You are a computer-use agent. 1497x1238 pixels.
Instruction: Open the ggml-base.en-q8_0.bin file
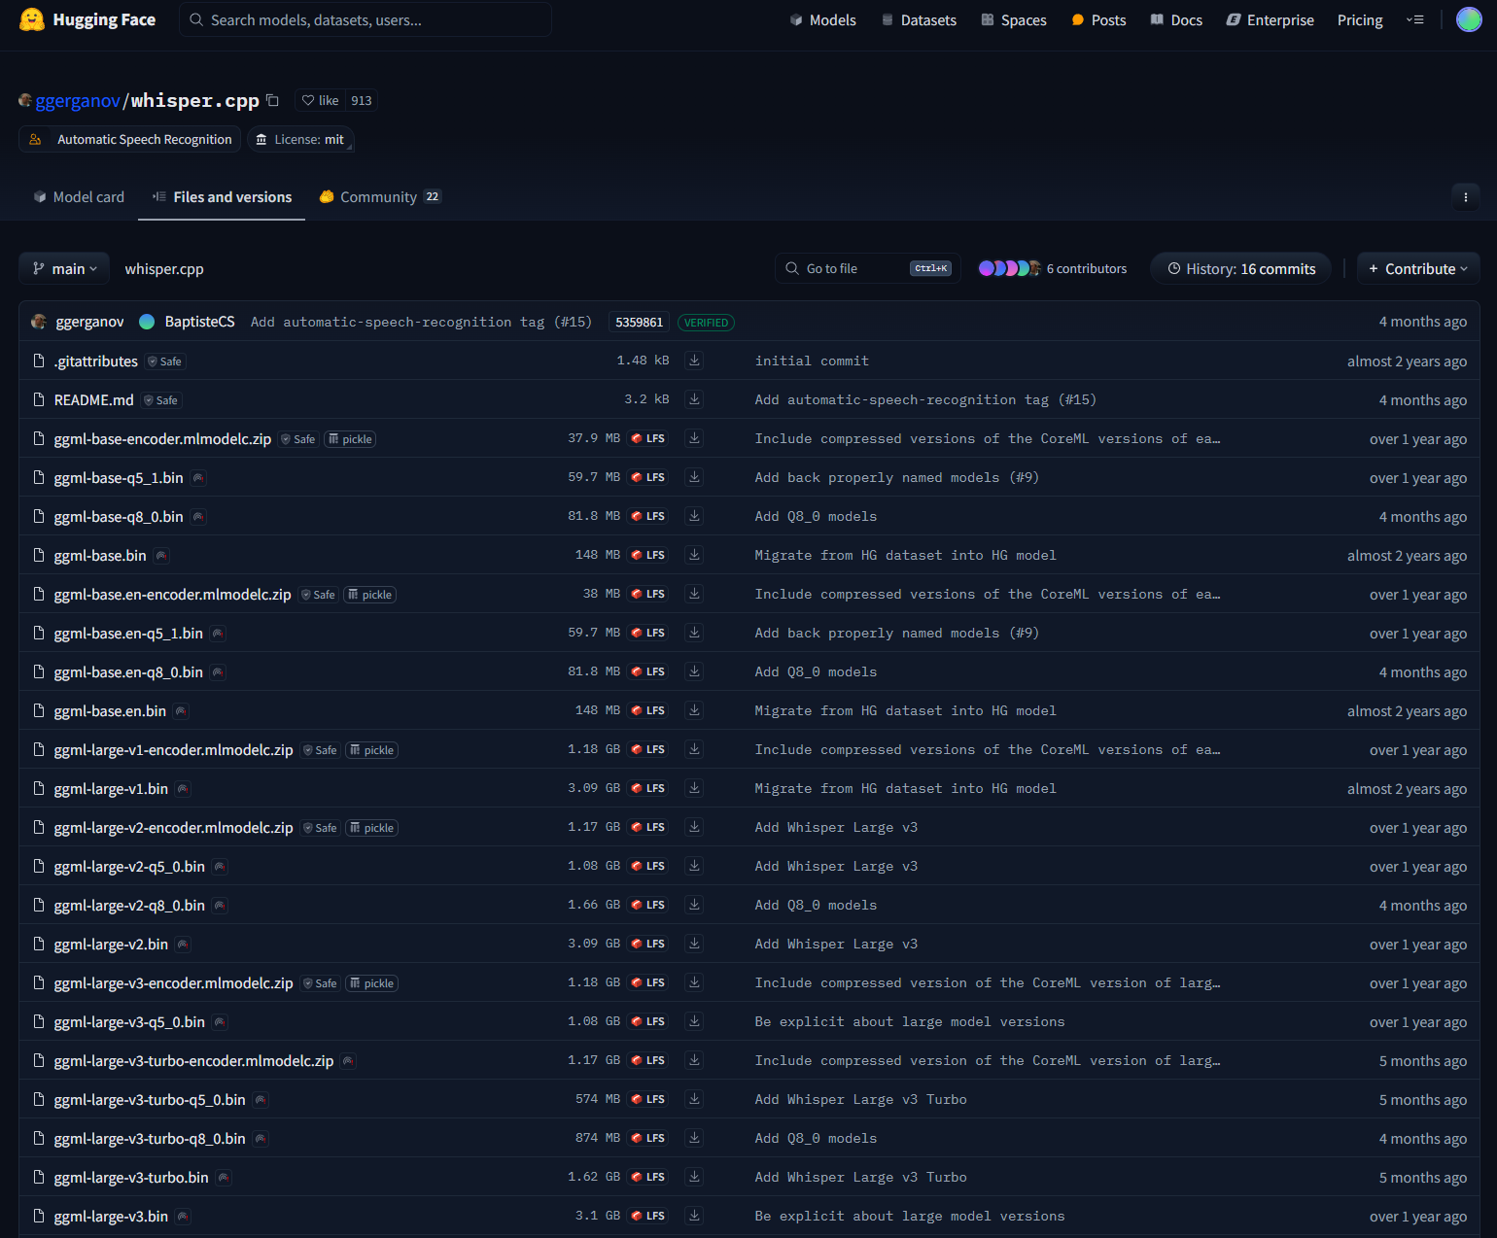128,671
